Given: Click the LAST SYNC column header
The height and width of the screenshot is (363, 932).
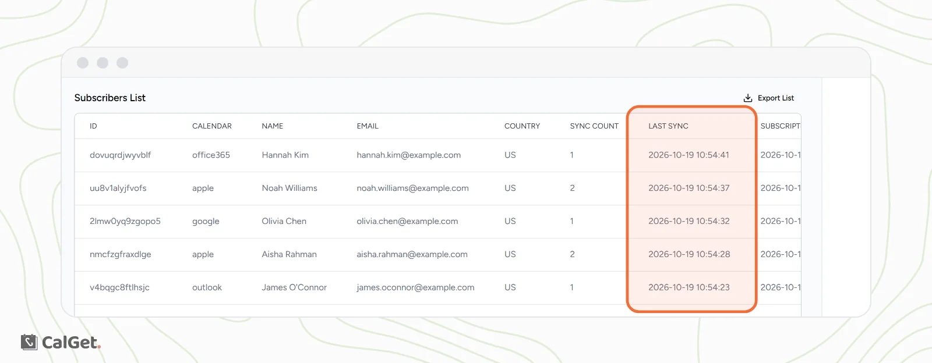Looking at the screenshot, I should coord(668,126).
